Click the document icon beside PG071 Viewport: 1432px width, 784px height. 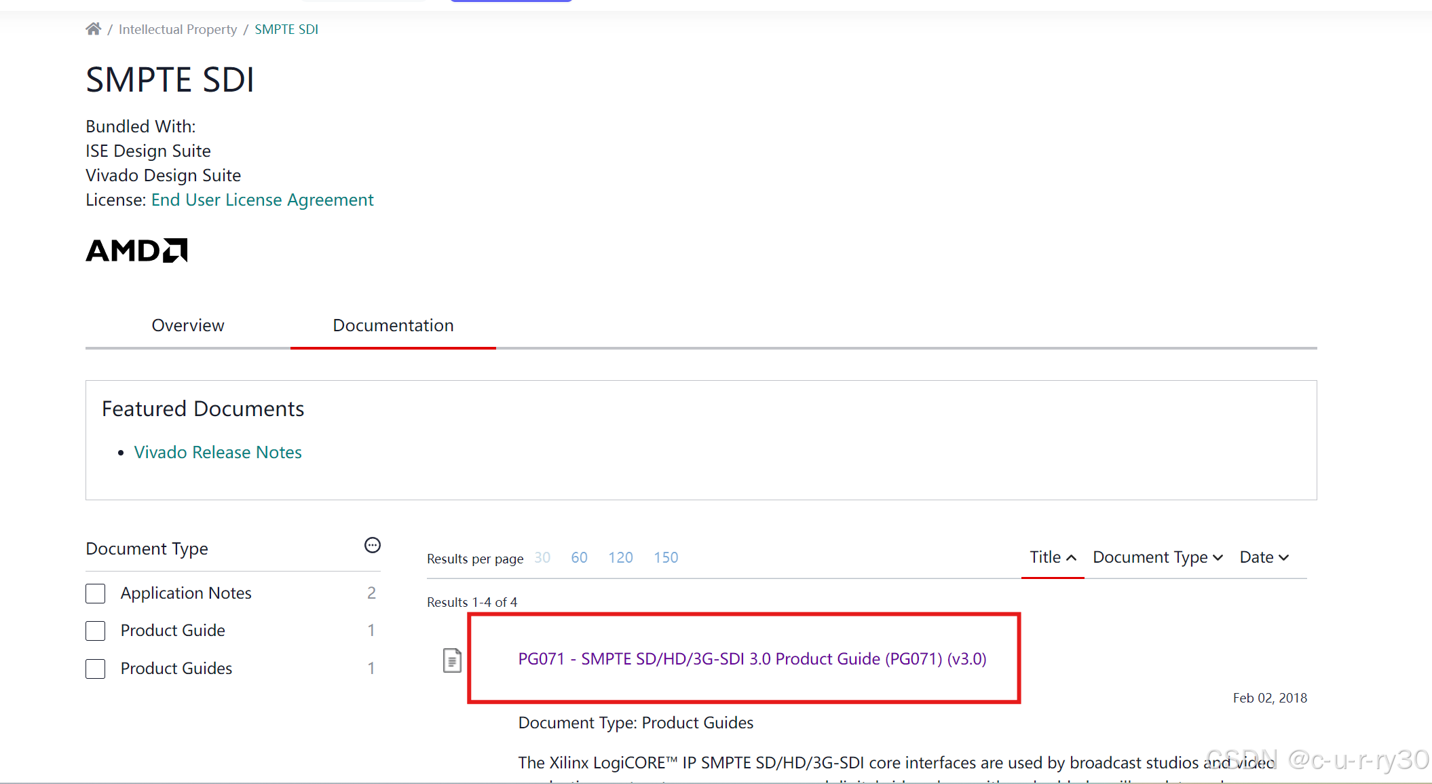pyautogui.click(x=452, y=660)
